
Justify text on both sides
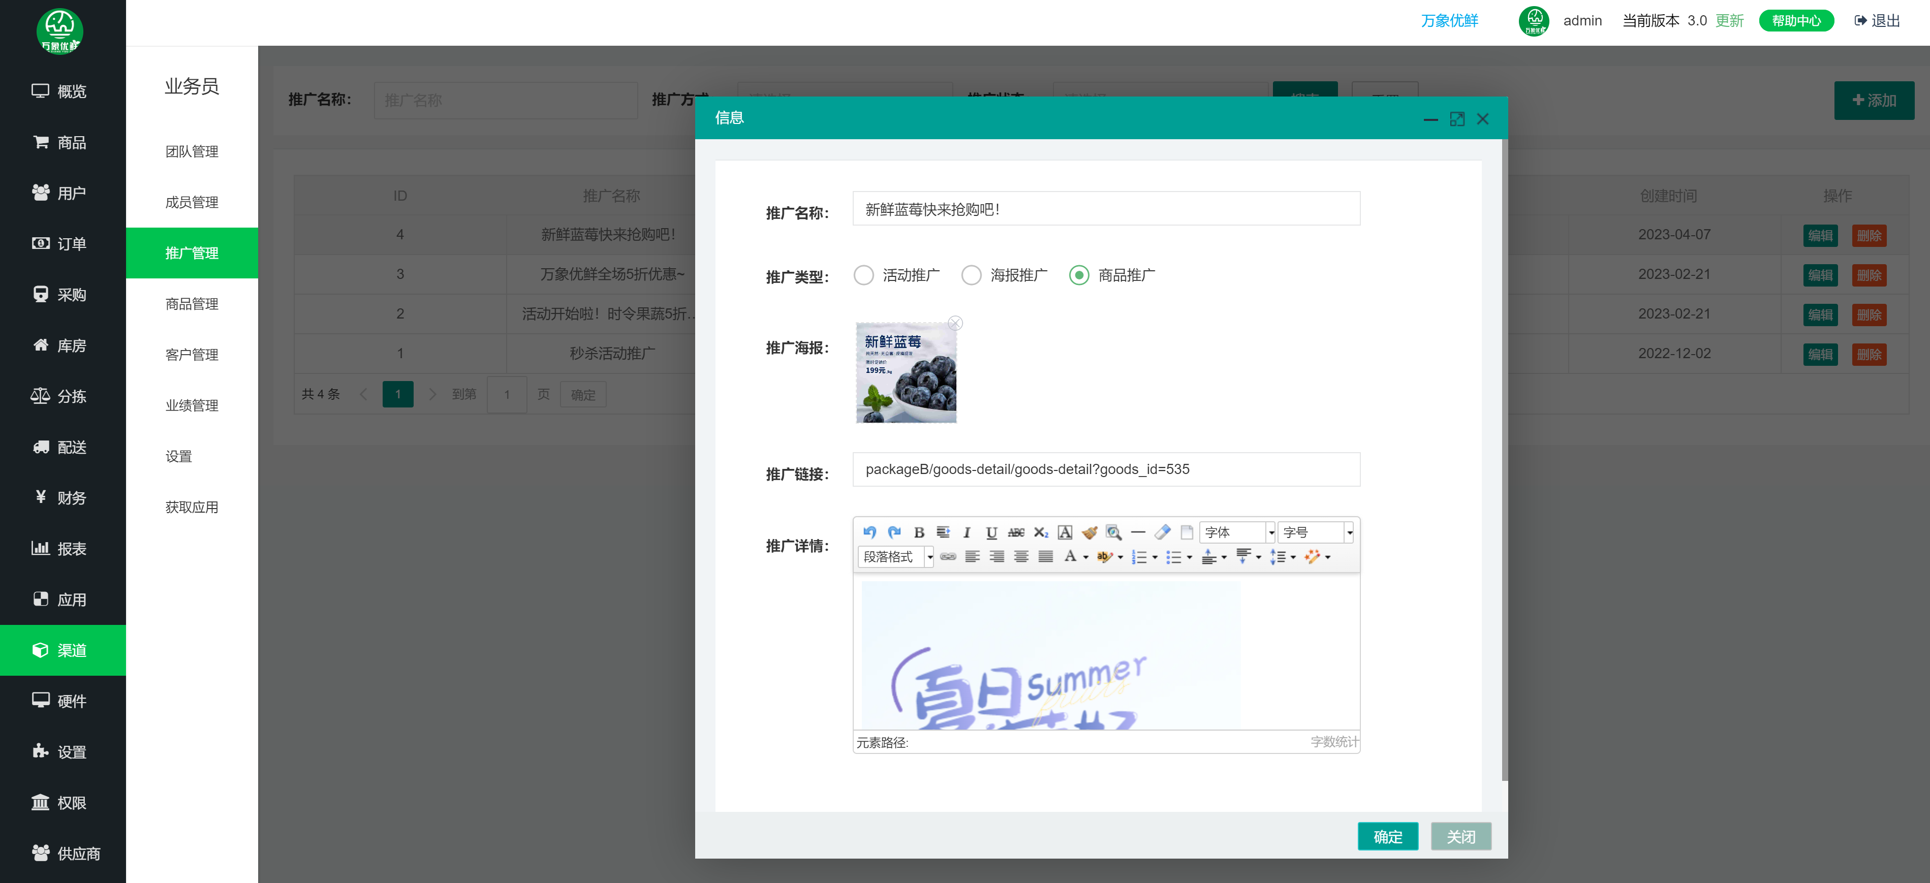[x=1045, y=556]
